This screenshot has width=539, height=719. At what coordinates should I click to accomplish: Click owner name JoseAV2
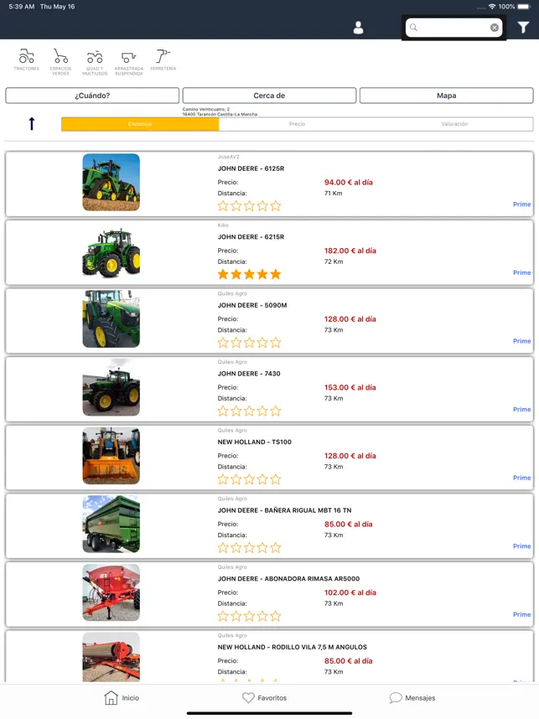coord(229,157)
